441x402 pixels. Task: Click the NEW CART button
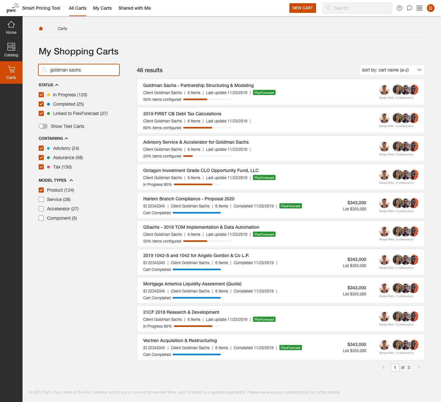303,8
